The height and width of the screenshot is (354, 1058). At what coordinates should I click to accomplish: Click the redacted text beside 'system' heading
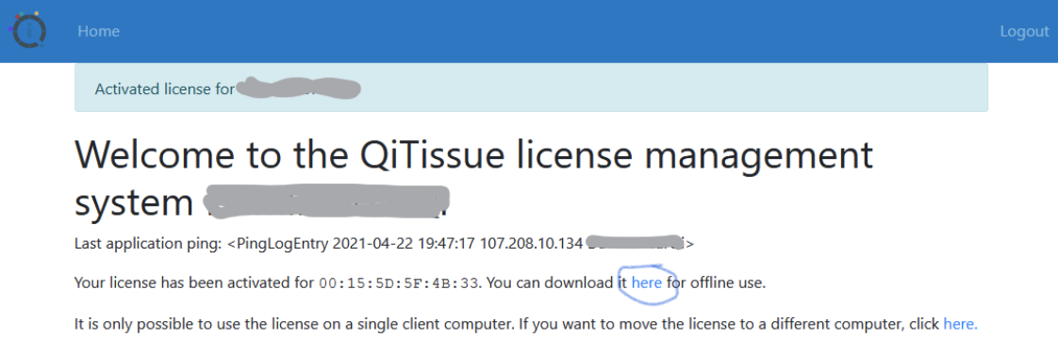pyautogui.click(x=326, y=201)
